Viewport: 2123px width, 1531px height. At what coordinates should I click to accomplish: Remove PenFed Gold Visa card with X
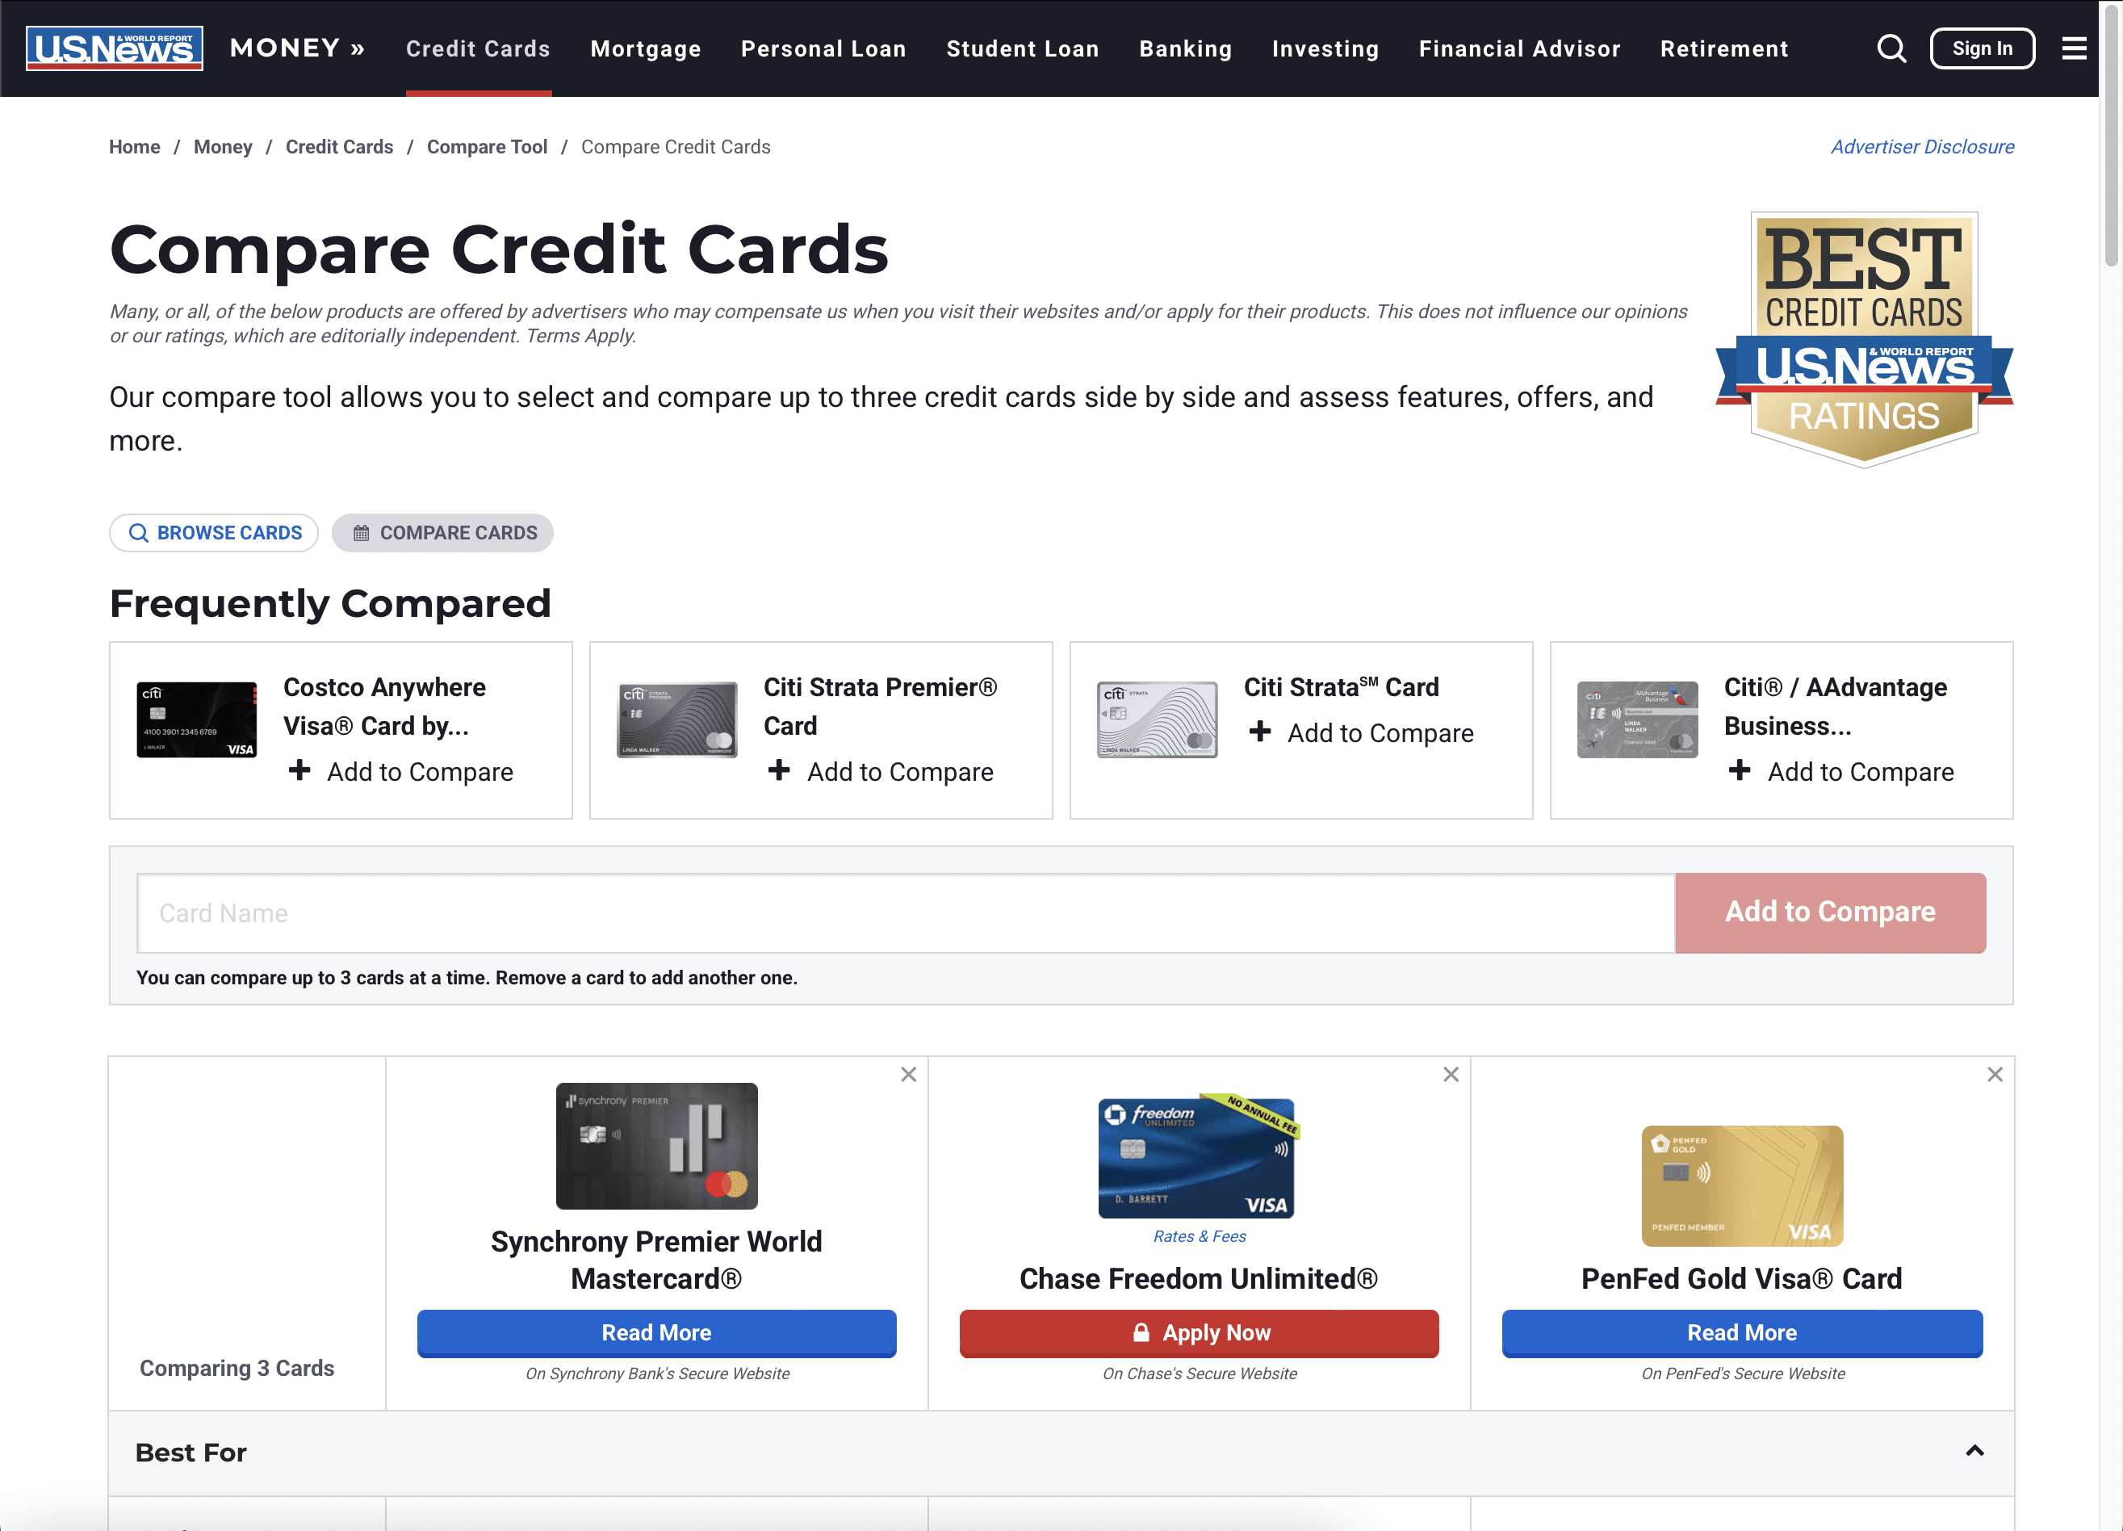[1994, 1074]
